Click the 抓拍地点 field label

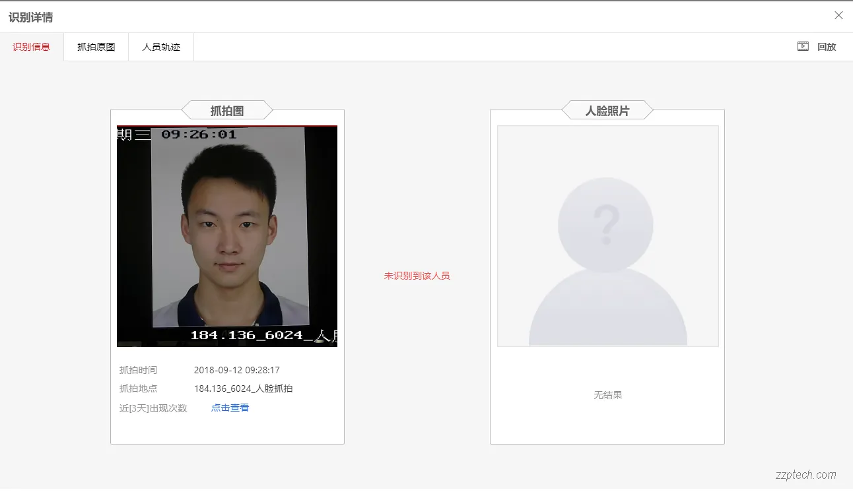139,388
